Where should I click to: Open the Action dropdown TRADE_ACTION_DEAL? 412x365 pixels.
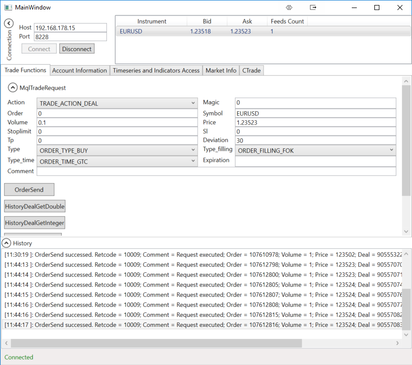coord(117,103)
